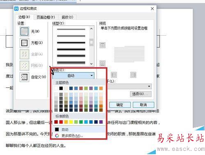Open the 底纹(S) shading tab
The width and height of the screenshot is (205, 155).
pos(67,17)
